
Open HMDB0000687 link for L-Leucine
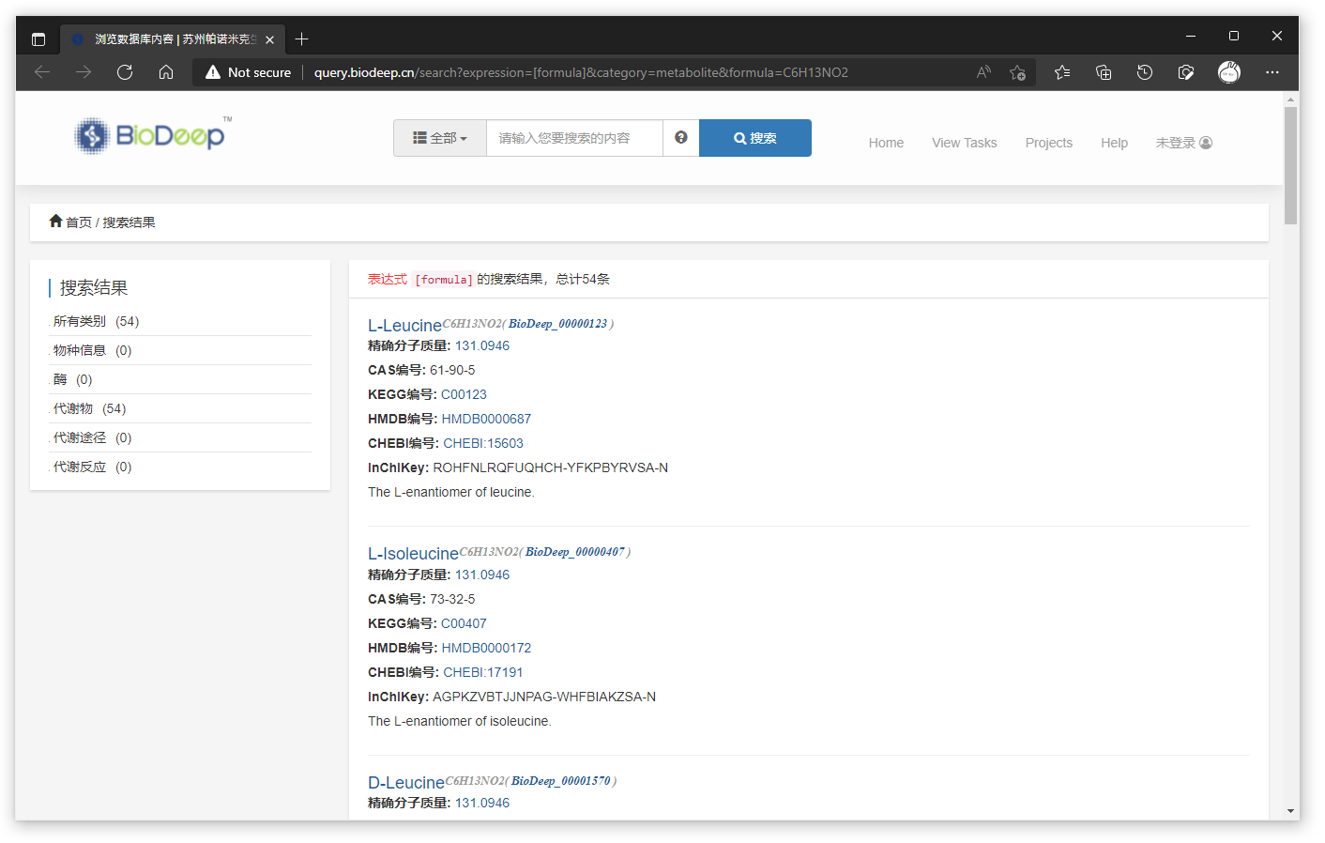point(486,419)
